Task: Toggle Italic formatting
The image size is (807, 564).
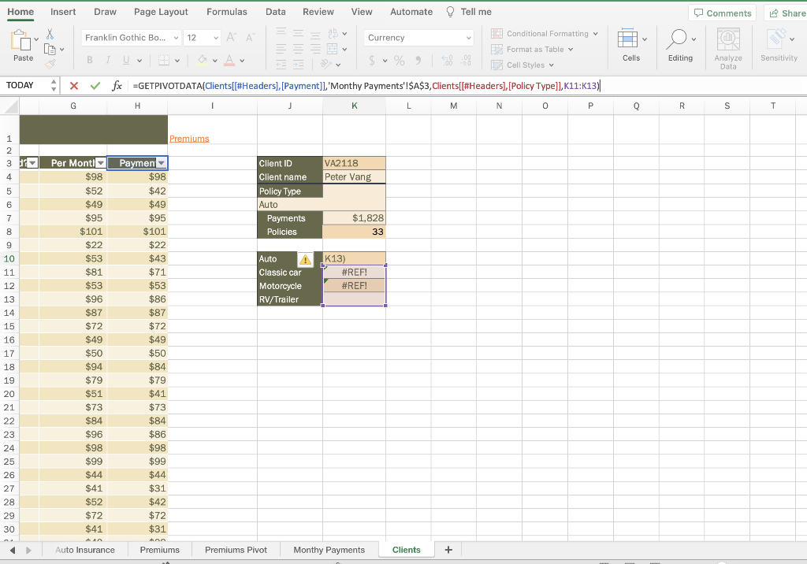Action: pos(108,60)
